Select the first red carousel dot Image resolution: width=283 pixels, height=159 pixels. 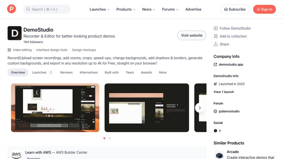pos(104,138)
